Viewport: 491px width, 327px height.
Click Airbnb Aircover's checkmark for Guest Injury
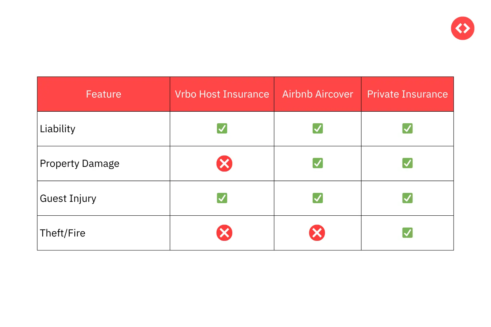[x=318, y=198]
